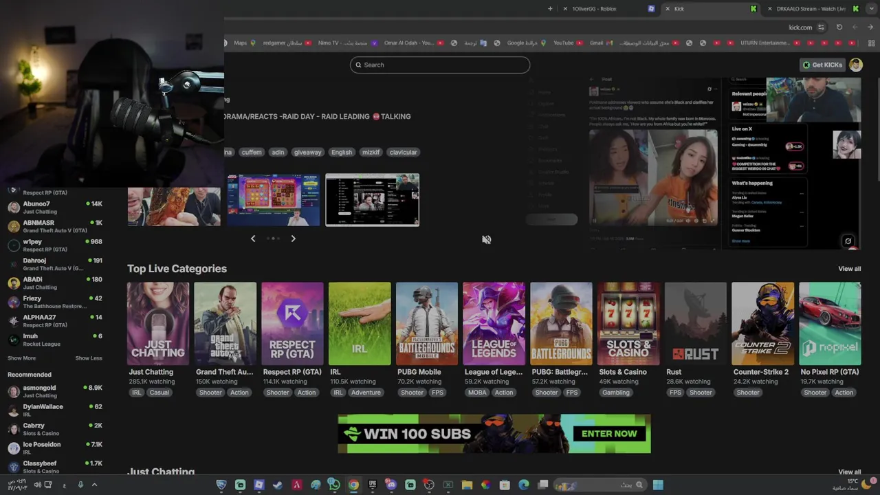Screen dimensions: 880x495
Task: Open the Grand Theft Auto V category card
Action: click(x=225, y=324)
